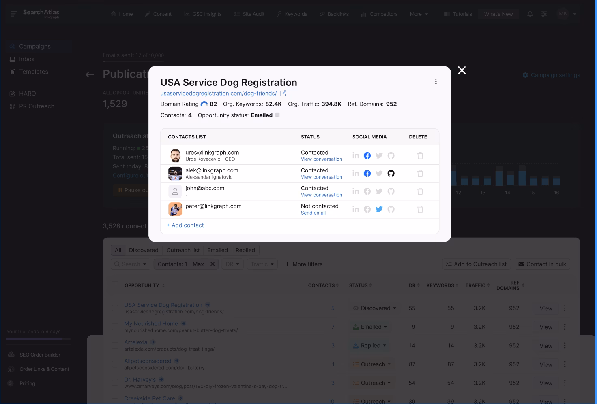
Task: Open external link icon next to domain URL
Action: tap(283, 94)
